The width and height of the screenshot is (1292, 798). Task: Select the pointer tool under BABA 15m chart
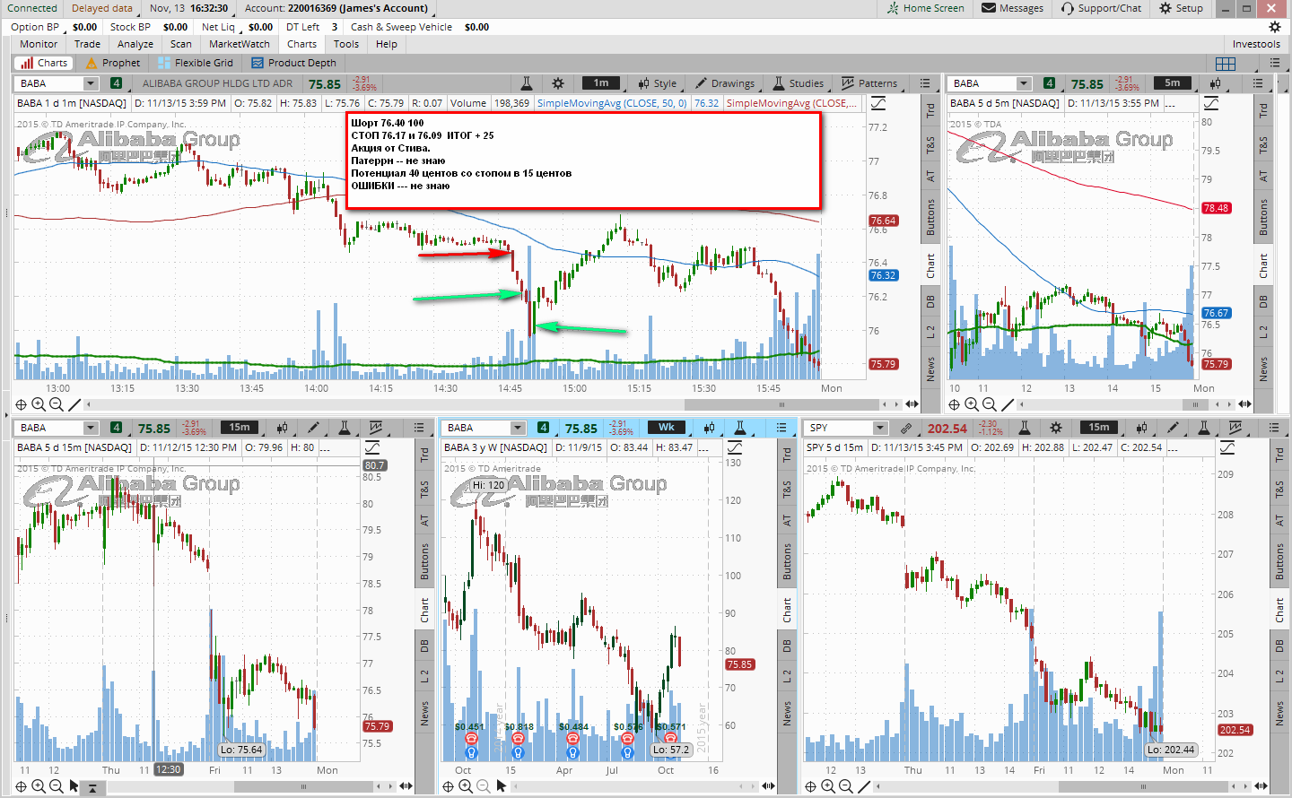pos(74,786)
